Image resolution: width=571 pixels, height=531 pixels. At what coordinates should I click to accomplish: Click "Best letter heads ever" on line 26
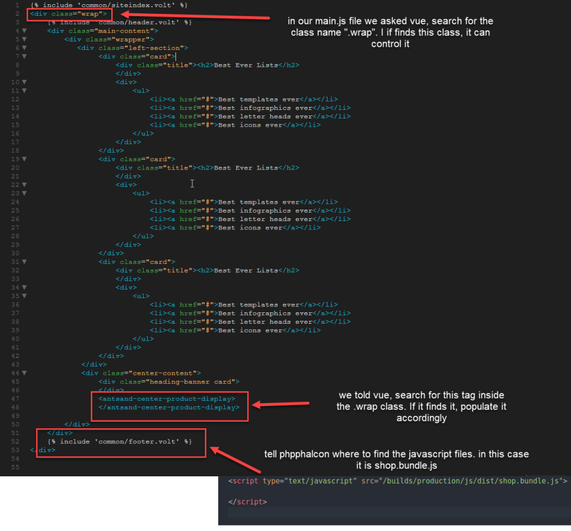pyautogui.click(x=265, y=219)
